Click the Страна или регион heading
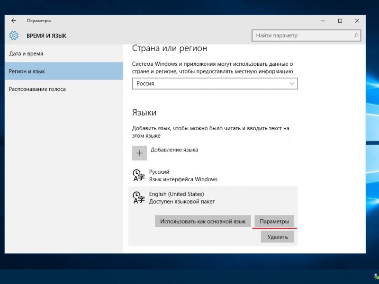This screenshot has width=379, height=284. (170, 48)
